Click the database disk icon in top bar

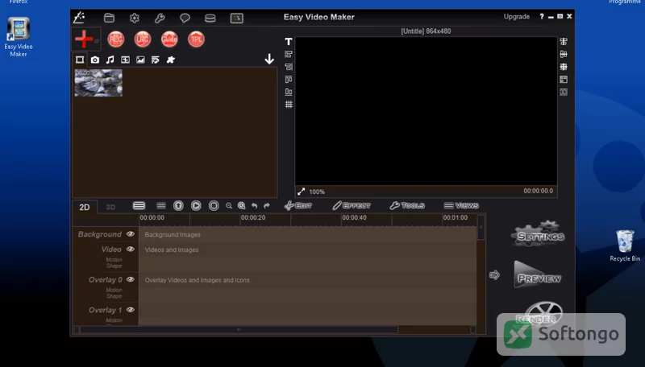tap(210, 18)
